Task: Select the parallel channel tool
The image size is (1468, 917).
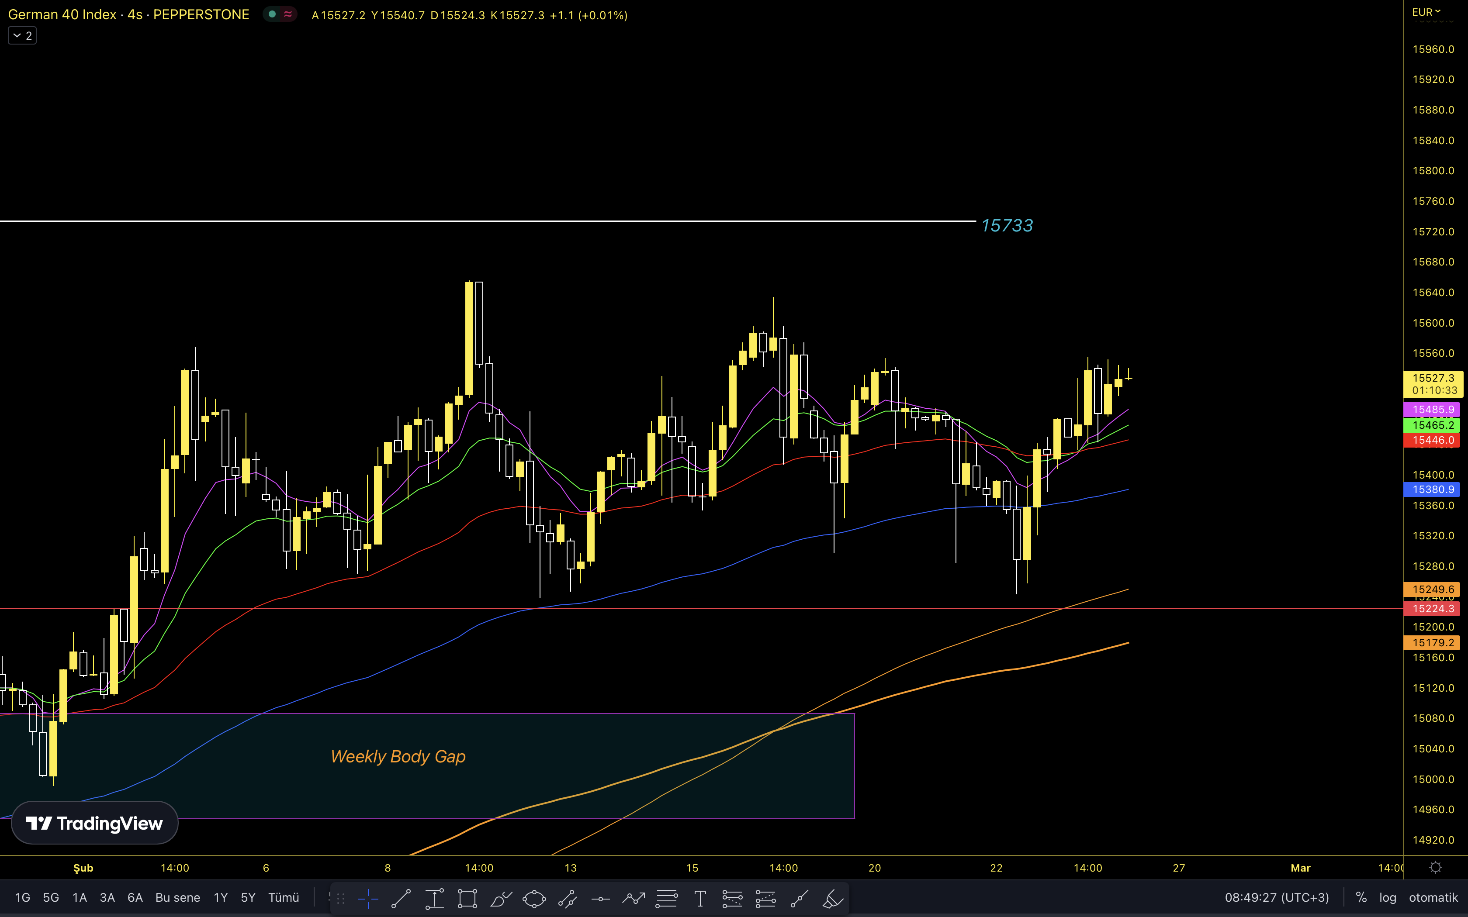Action: point(567,898)
